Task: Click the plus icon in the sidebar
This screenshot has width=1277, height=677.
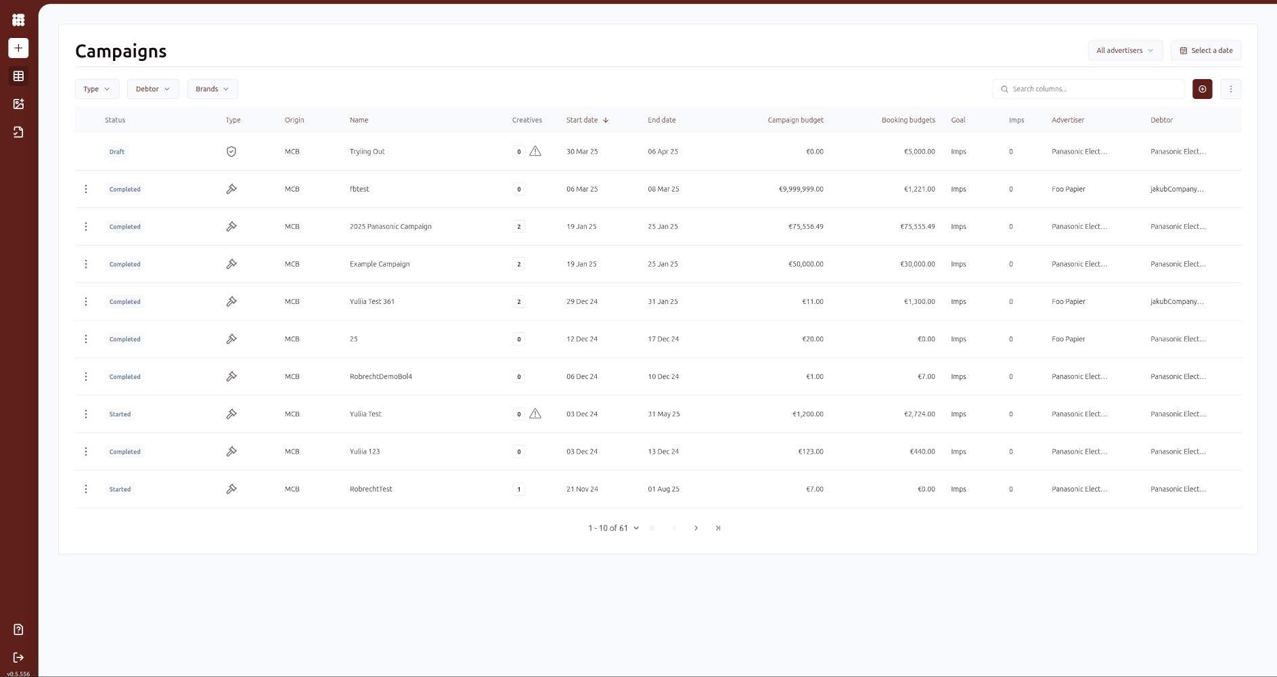Action: tap(18, 48)
